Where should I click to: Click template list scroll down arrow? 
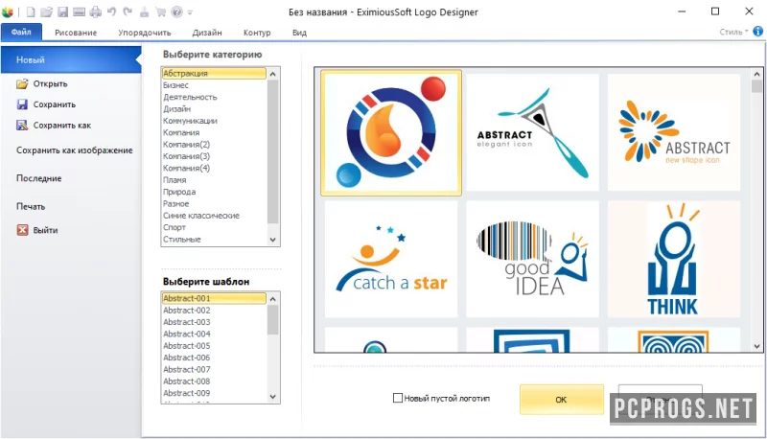pyautogui.click(x=273, y=397)
